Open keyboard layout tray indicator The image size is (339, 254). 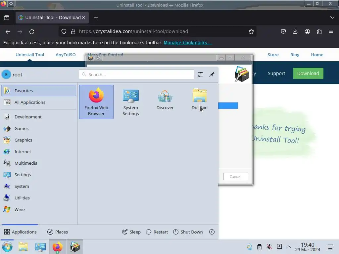point(279,247)
